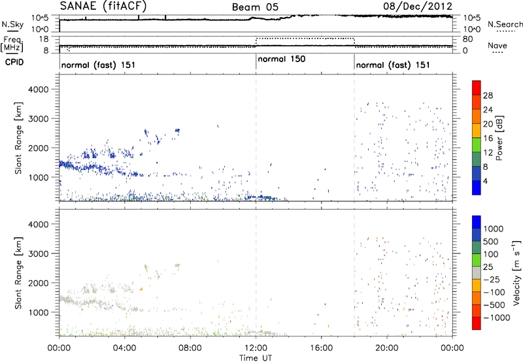
Task: Click the 1000 tick on velocity panel axis
Action: coord(39,312)
